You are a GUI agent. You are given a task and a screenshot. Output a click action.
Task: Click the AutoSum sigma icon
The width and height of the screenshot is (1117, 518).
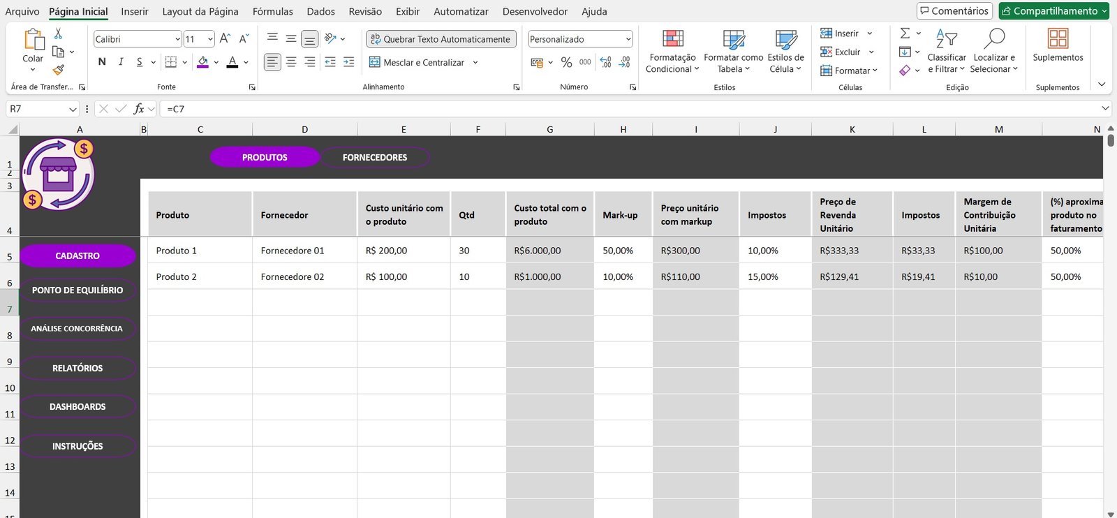(905, 33)
